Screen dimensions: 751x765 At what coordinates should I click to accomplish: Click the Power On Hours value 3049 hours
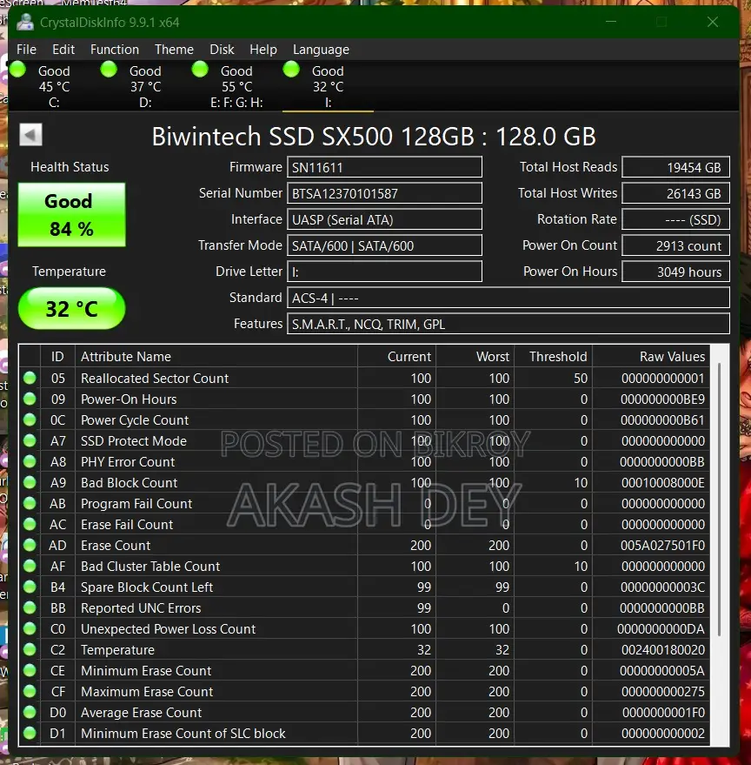pos(675,272)
